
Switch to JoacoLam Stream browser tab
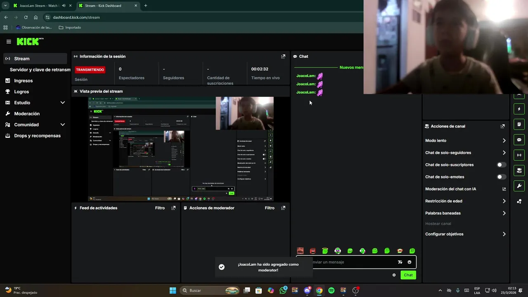click(x=41, y=6)
